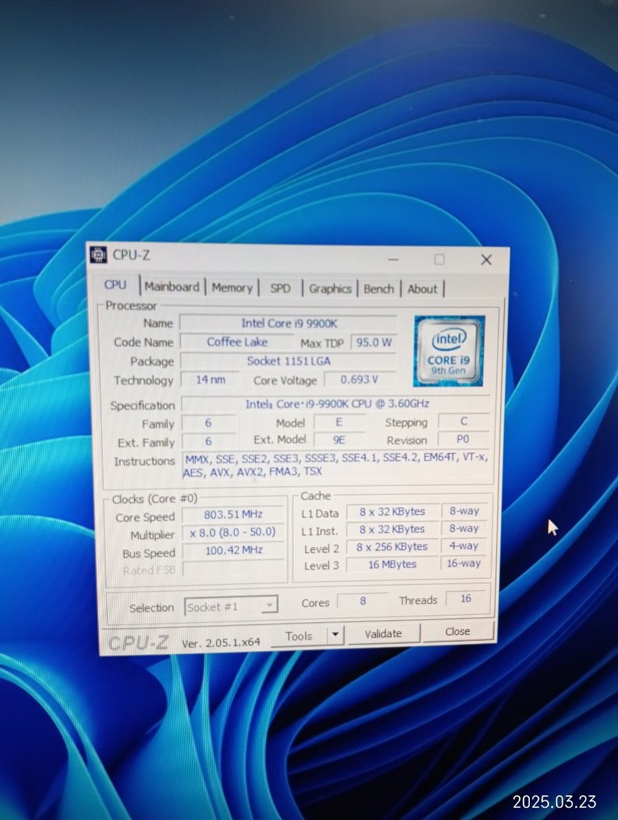Click the Revision value P0

coord(463,439)
